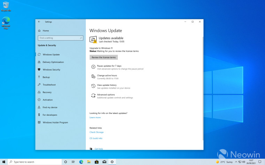Click the update status icon with warning

click(93, 40)
